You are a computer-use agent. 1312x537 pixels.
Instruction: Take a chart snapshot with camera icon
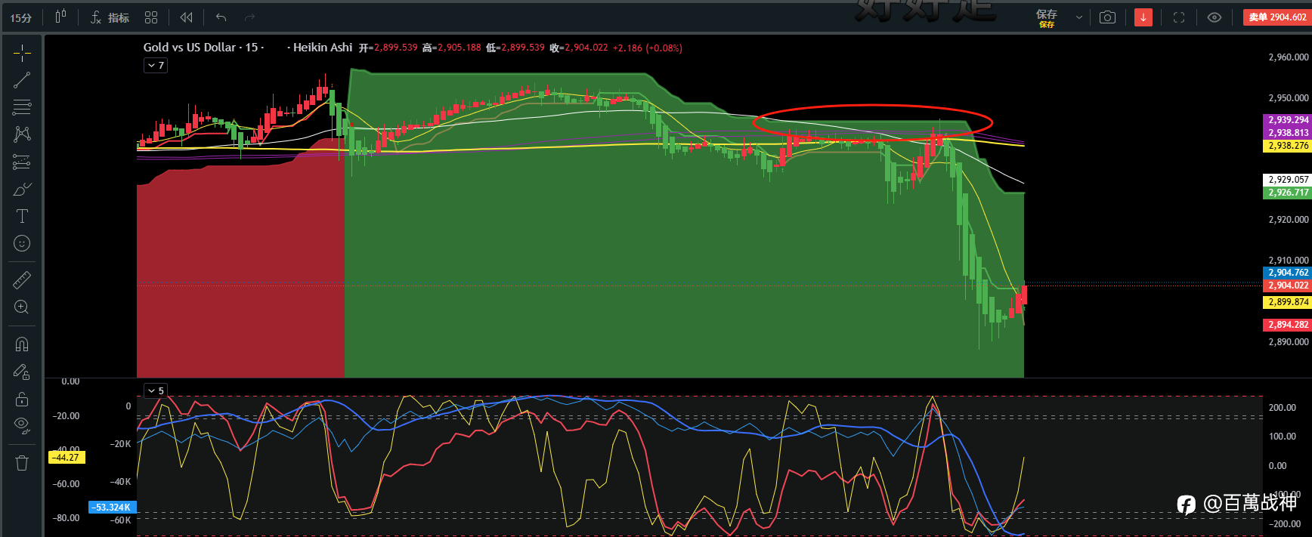click(x=1107, y=17)
